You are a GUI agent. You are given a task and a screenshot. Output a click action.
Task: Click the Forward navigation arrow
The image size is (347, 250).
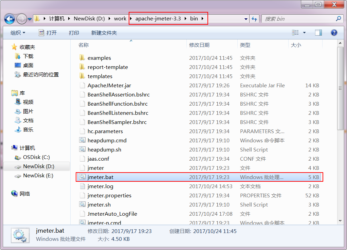(22, 19)
